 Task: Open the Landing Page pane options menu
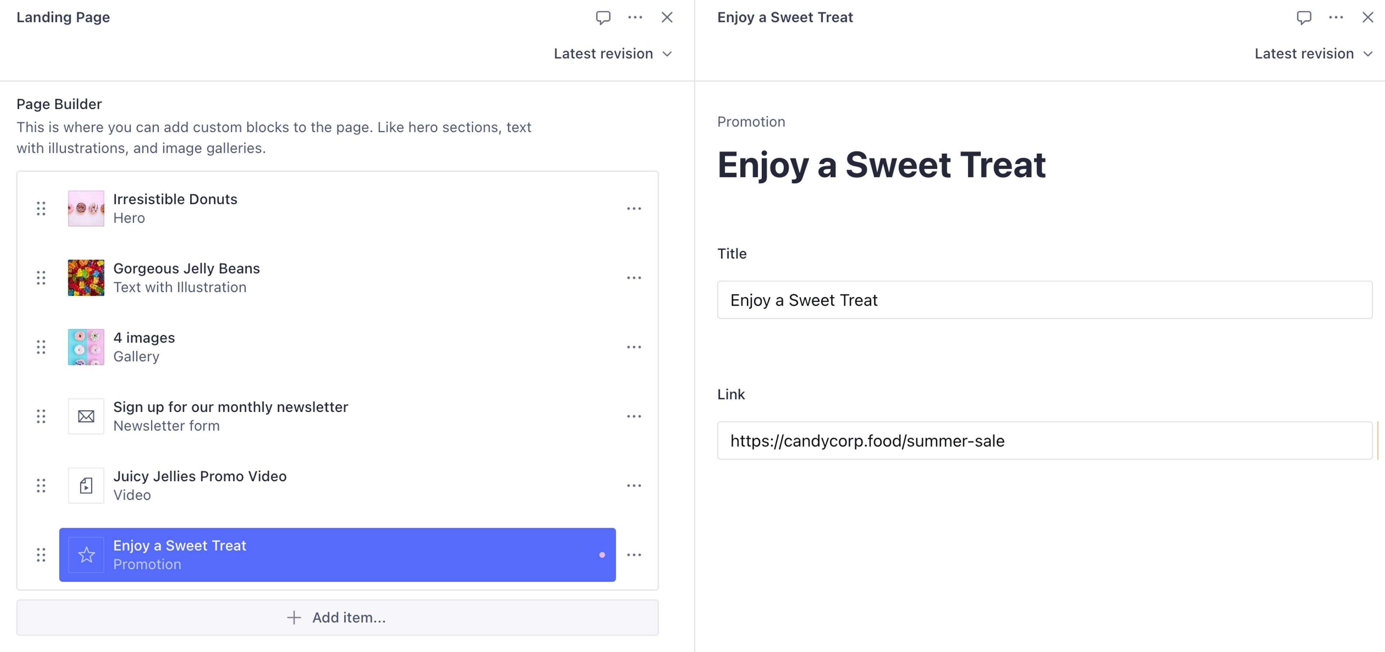(x=635, y=17)
